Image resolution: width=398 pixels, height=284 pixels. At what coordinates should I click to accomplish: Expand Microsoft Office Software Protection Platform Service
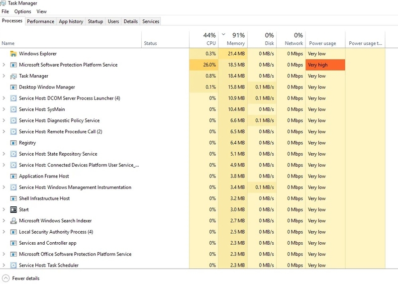4,254
